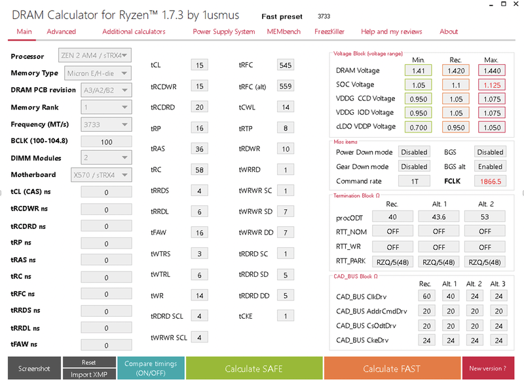The width and height of the screenshot is (524, 383).
Task: Click the Calculate SAFE button
Action: [x=254, y=369]
